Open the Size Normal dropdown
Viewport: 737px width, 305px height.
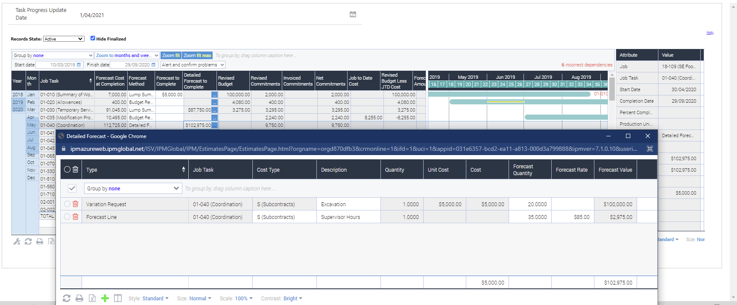[x=200, y=299]
